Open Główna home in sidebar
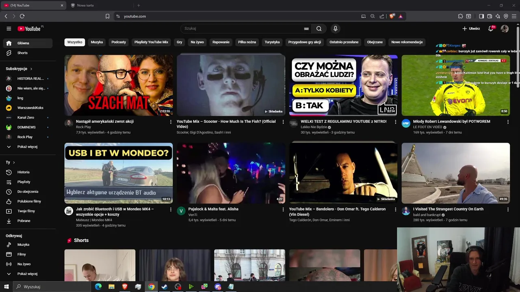The width and height of the screenshot is (520, 292). tap(28, 43)
